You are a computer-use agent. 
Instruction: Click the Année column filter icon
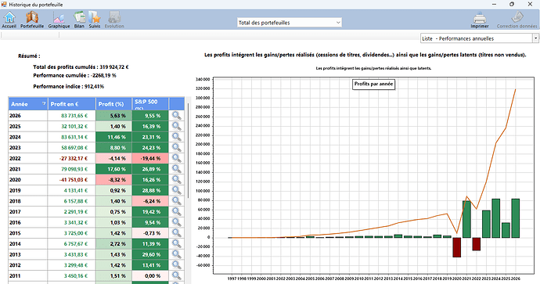pos(44,103)
